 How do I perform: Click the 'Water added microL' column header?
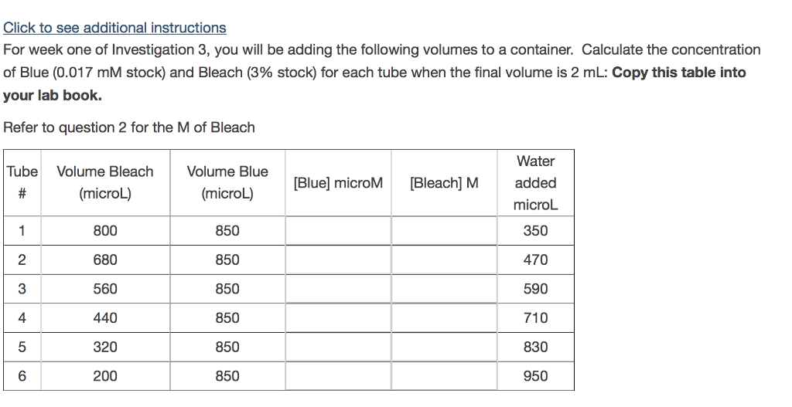point(535,183)
